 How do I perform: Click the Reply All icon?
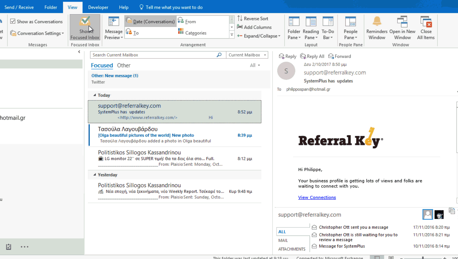coord(303,56)
